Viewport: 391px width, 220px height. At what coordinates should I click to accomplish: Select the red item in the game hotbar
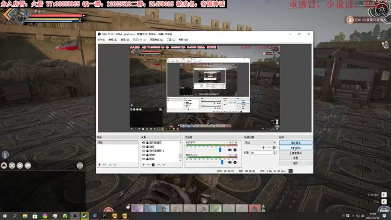click(254, 208)
